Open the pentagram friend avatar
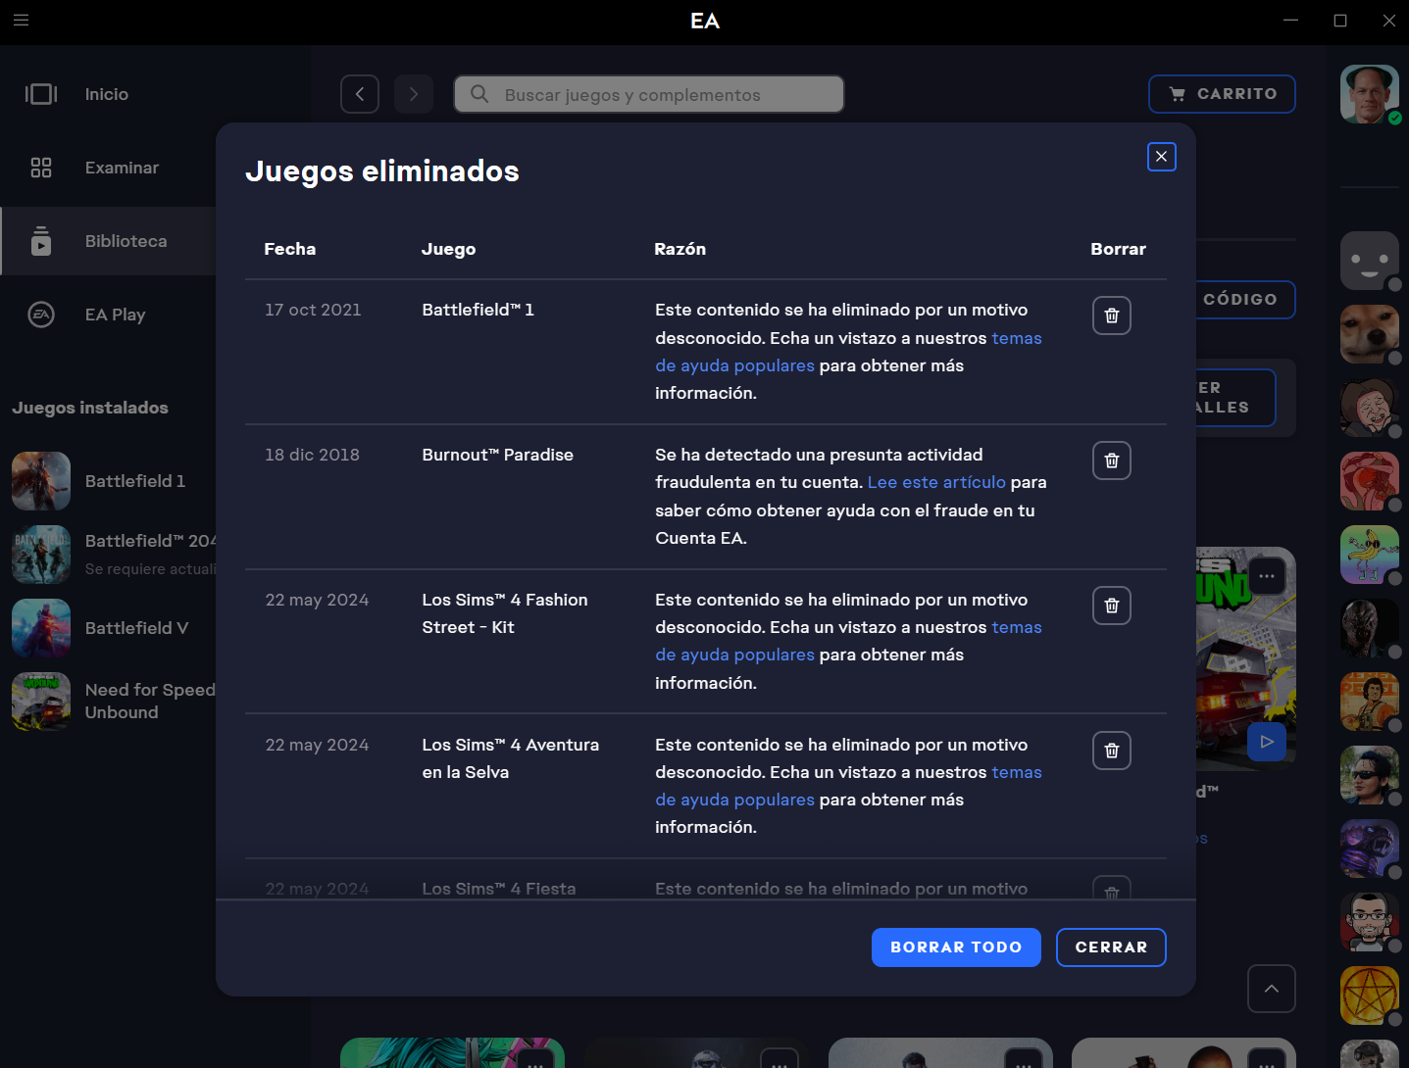Screen dimensions: 1409x1068 coord(1370,995)
